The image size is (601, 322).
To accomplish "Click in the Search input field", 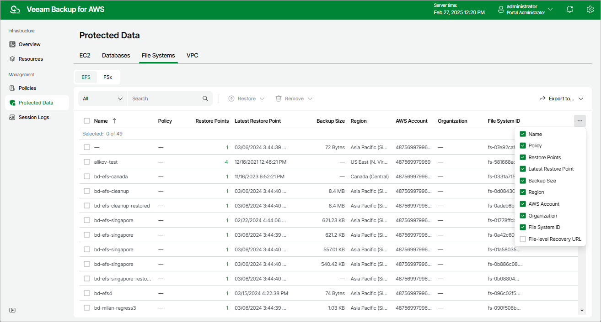I will click(x=165, y=99).
